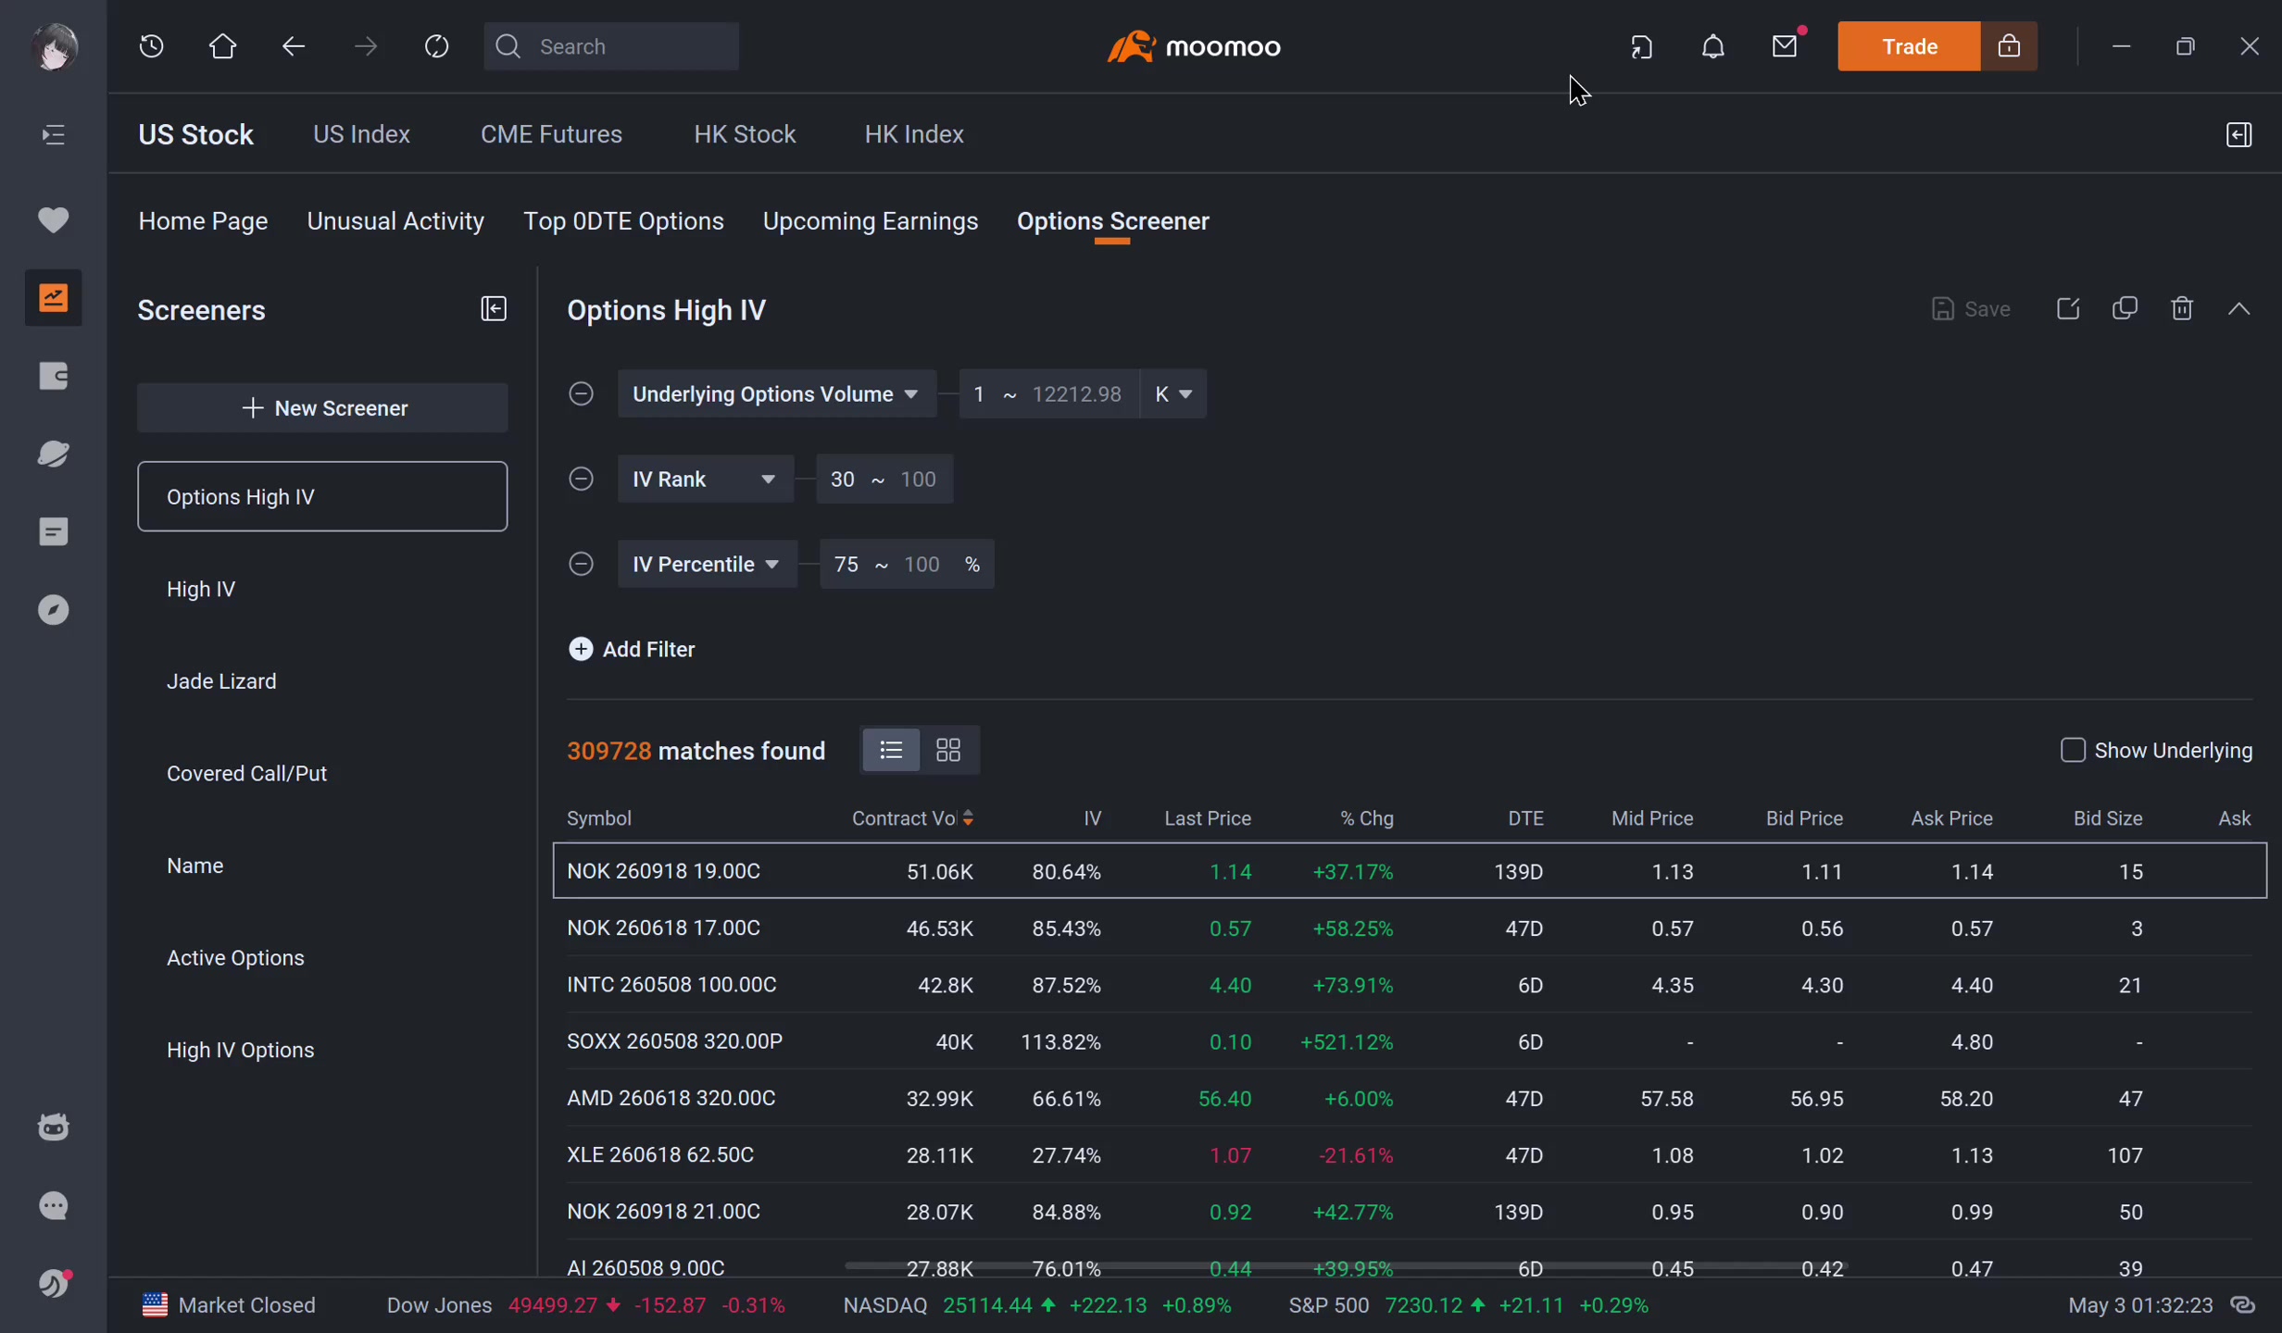Image resolution: width=2282 pixels, height=1333 pixels.
Task: Go to home via house icon
Action: pyautogui.click(x=222, y=46)
